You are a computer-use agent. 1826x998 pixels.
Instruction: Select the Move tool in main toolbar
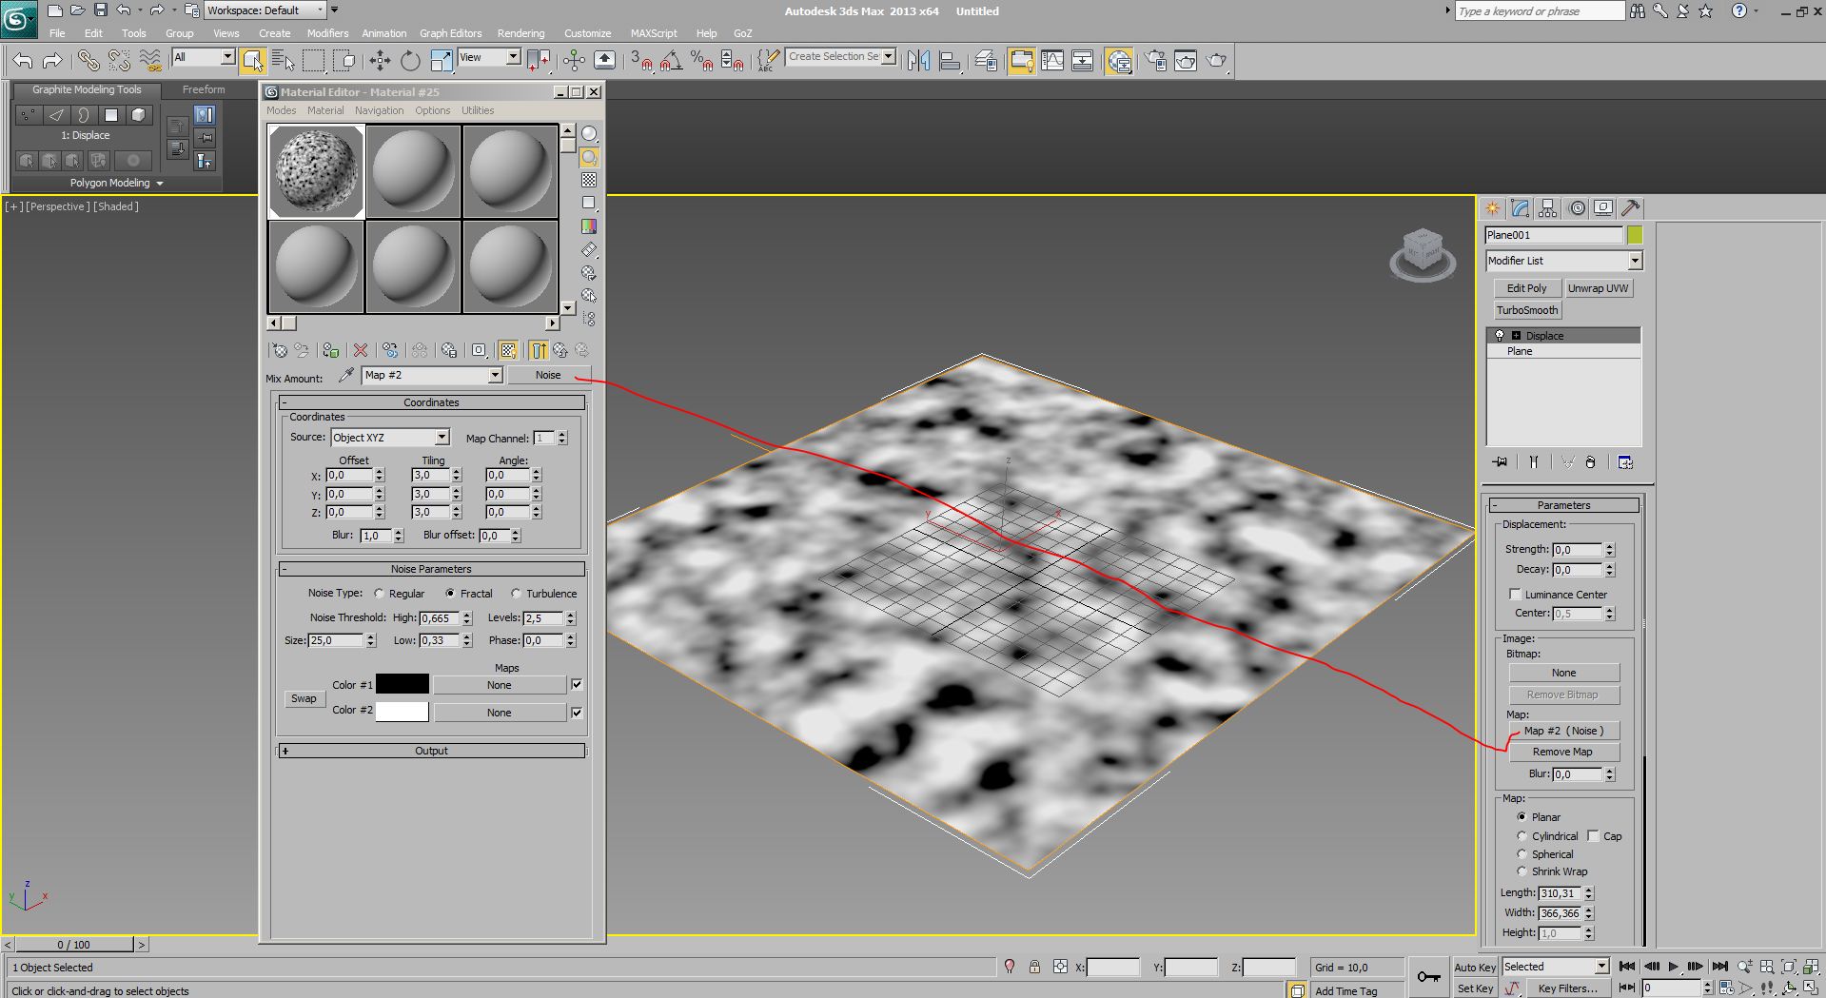[x=380, y=61]
